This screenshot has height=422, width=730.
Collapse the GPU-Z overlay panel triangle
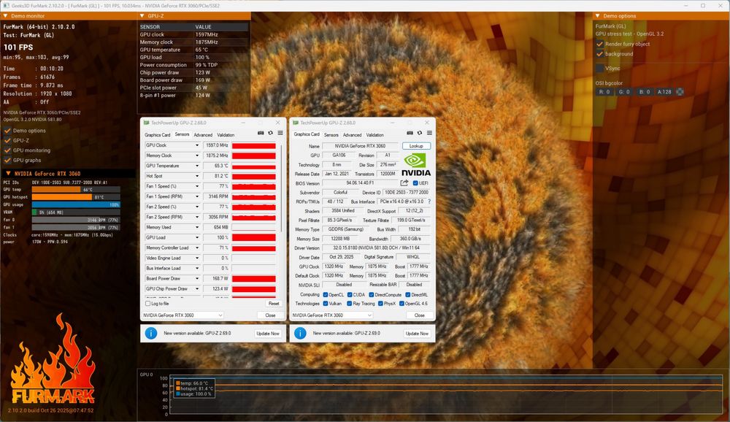point(142,16)
